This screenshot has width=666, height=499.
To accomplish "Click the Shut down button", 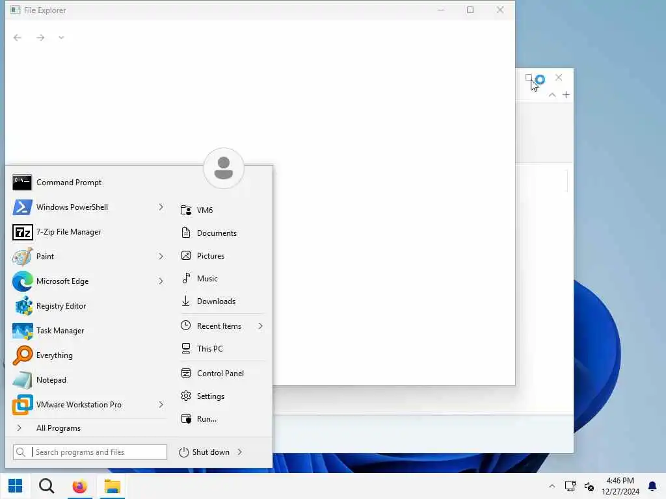I will coord(204,452).
